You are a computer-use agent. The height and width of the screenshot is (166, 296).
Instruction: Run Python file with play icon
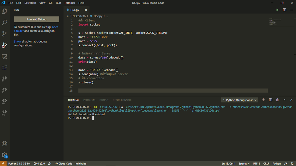point(277,10)
